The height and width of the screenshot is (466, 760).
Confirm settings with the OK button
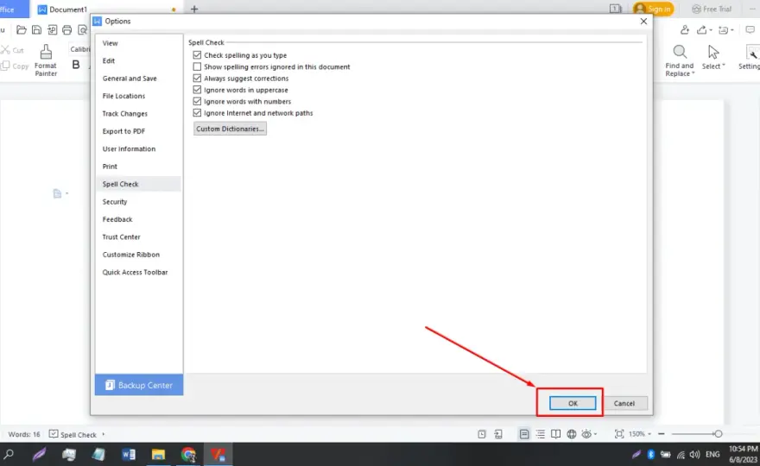pyautogui.click(x=573, y=403)
